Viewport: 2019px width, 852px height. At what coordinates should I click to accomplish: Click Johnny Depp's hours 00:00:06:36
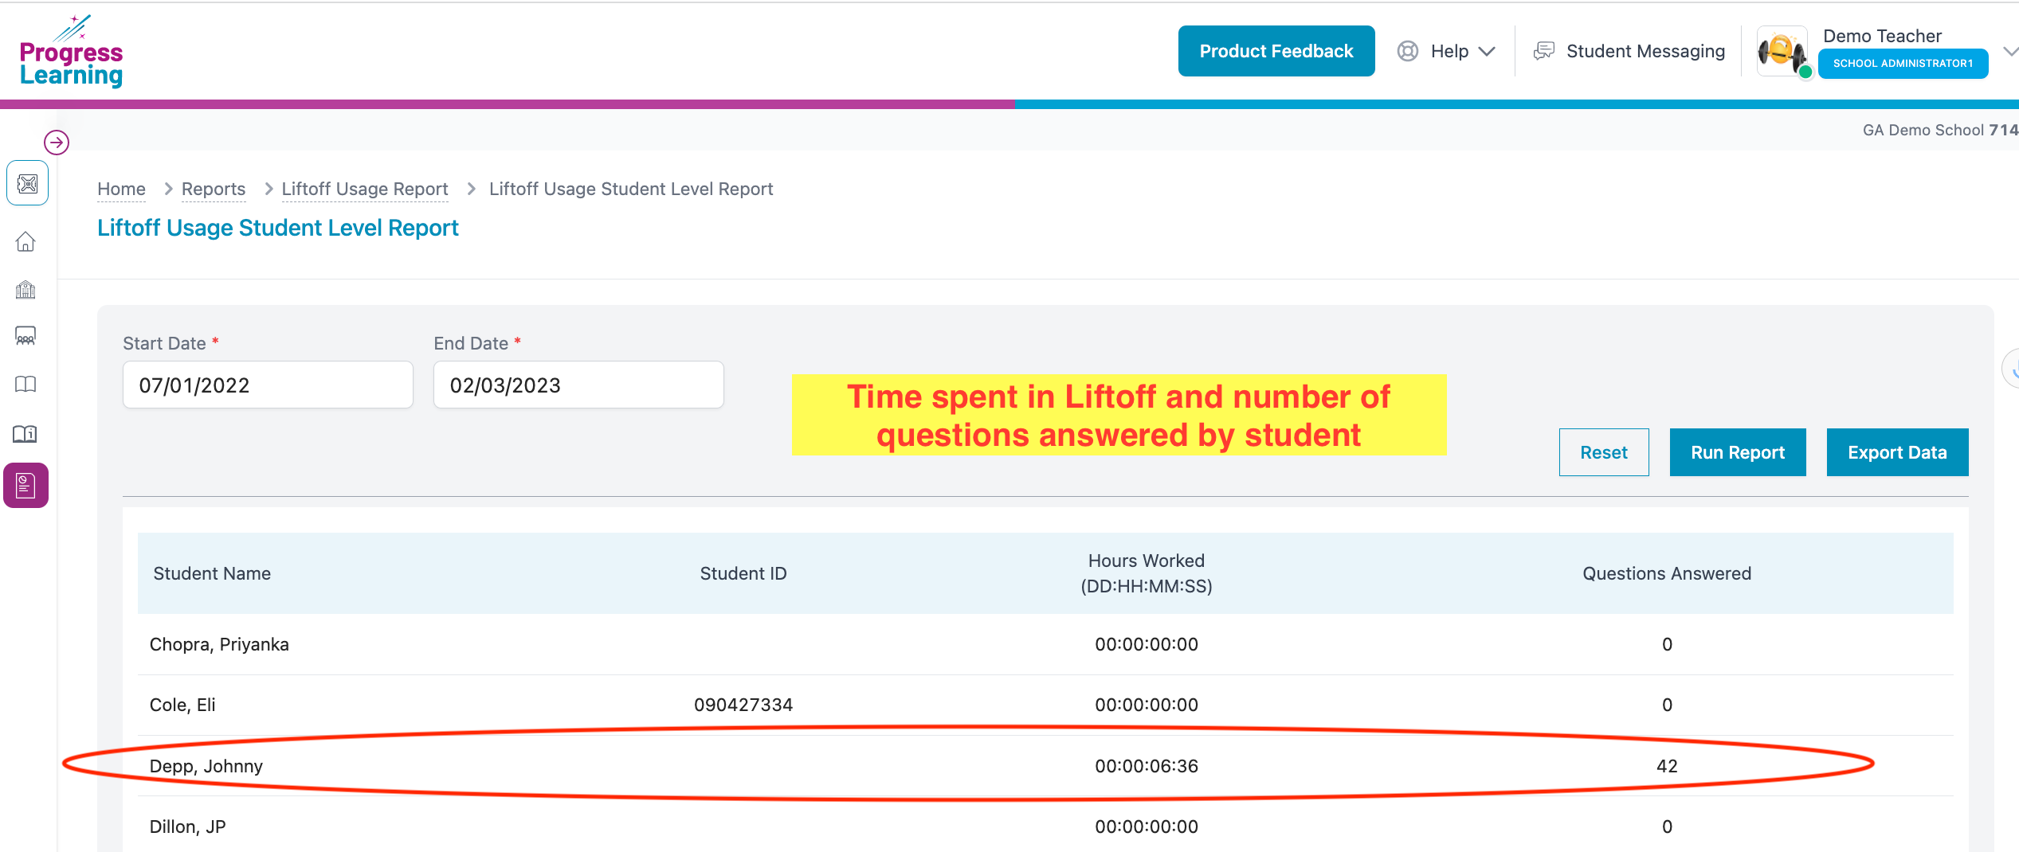(1147, 766)
